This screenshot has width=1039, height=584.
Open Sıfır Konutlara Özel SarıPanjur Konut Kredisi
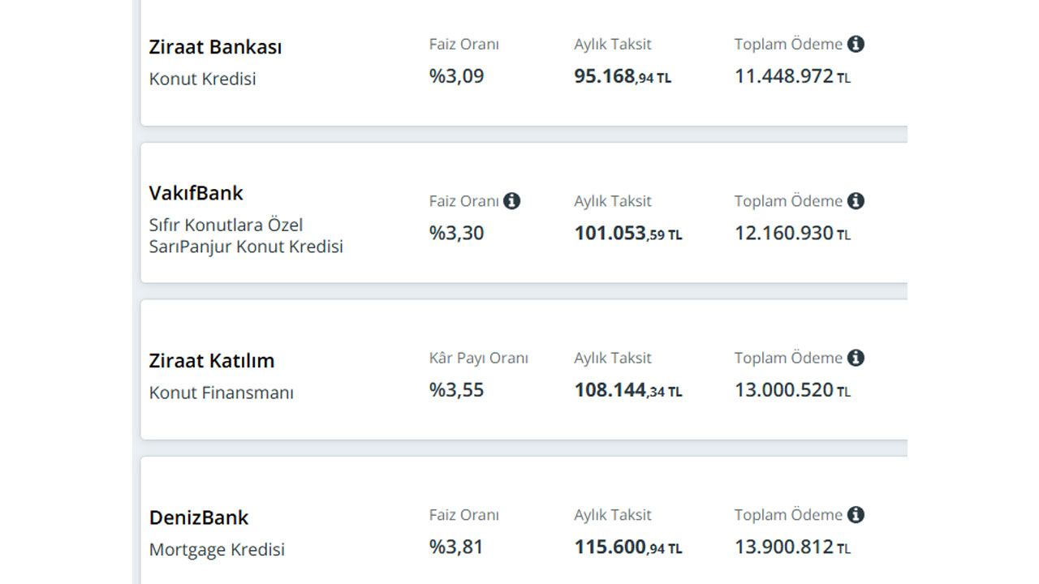246,235
